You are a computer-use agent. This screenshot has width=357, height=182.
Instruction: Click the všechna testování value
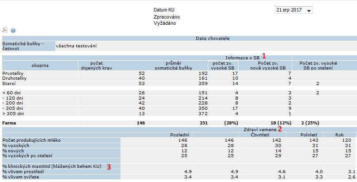[x=76, y=46]
